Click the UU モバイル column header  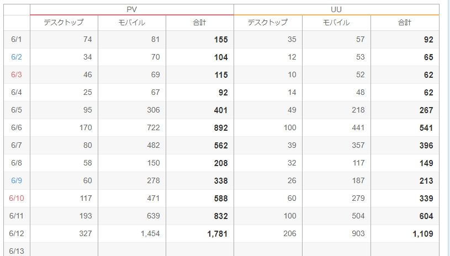336,23
